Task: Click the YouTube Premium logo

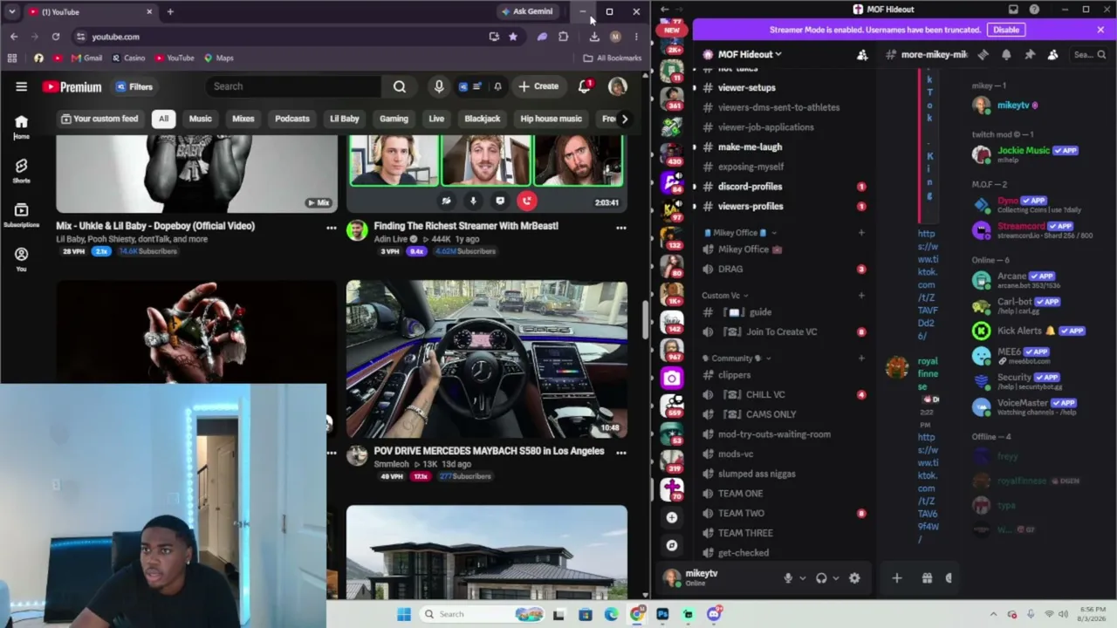Action: pos(72,86)
